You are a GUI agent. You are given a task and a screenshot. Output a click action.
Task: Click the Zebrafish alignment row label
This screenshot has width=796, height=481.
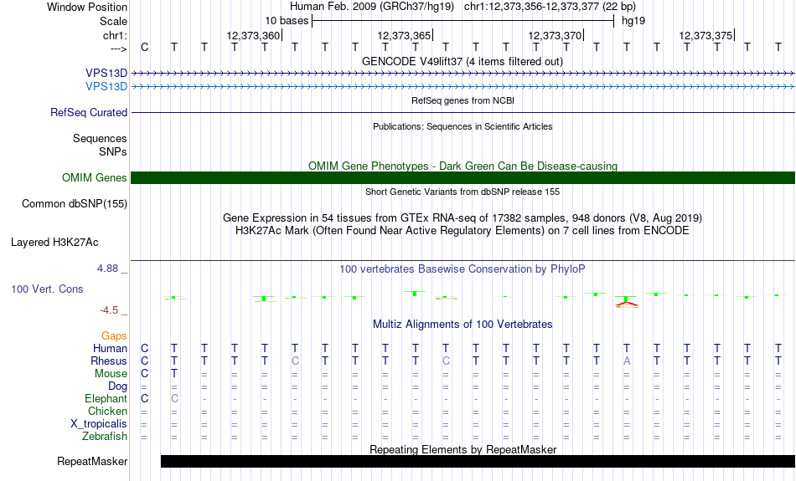pyautogui.click(x=105, y=437)
